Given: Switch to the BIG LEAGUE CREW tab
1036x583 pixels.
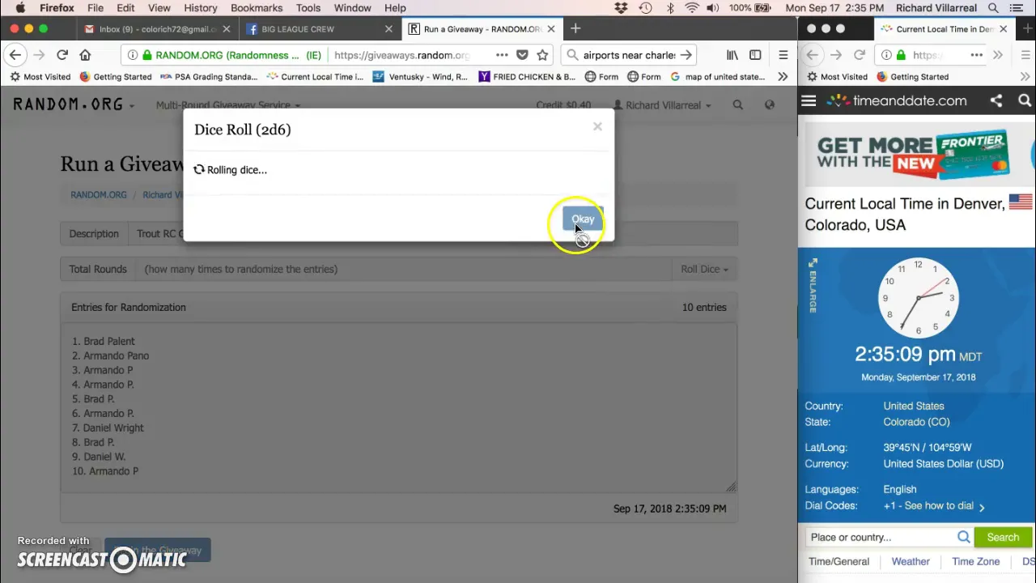Looking at the screenshot, I should [320, 29].
